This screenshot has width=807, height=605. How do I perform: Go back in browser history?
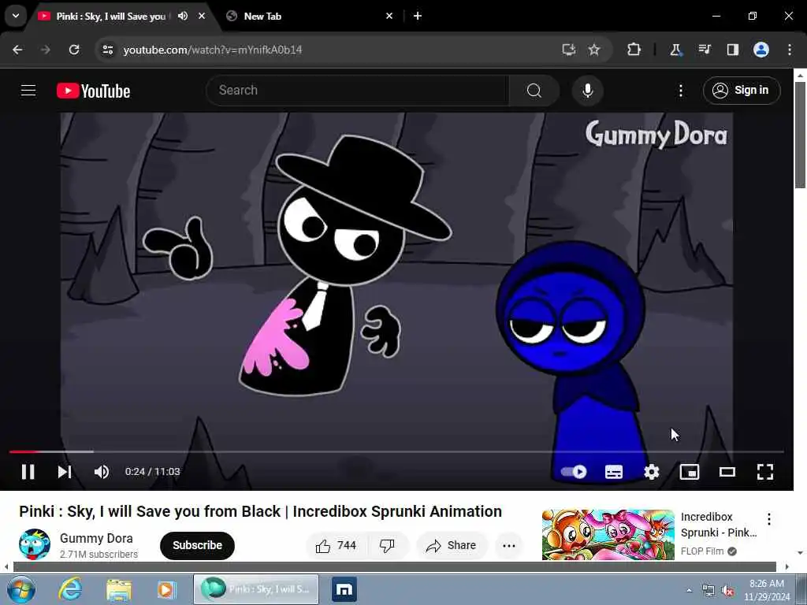coord(17,50)
